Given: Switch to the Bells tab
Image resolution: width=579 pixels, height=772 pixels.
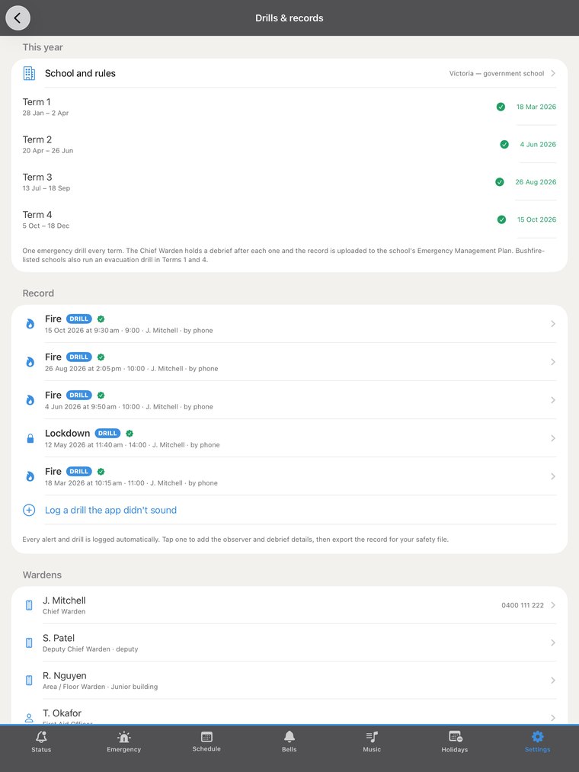Looking at the screenshot, I should [289, 742].
